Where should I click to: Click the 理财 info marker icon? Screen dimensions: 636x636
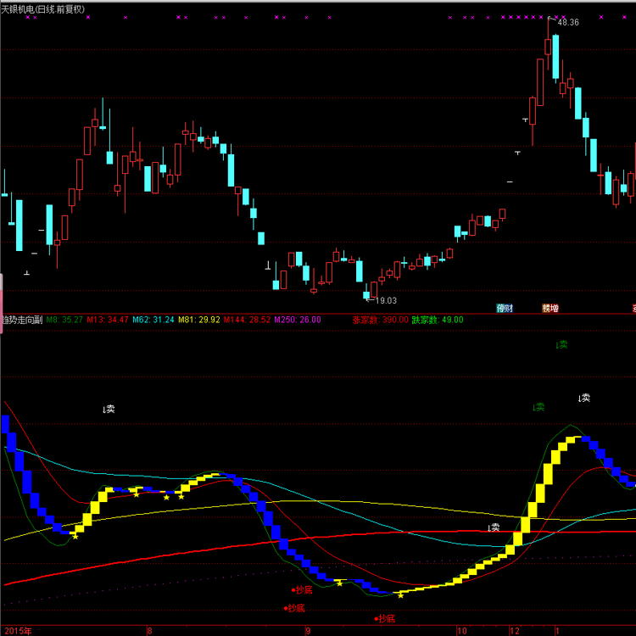tap(505, 308)
